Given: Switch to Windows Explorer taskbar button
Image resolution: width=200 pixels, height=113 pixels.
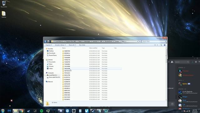Looking at the screenshot, I should pos(16,111).
